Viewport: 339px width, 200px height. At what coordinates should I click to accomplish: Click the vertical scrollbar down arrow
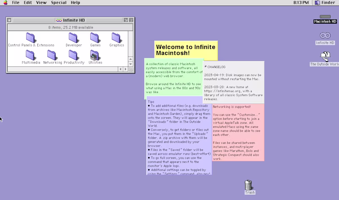tap(131, 64)
